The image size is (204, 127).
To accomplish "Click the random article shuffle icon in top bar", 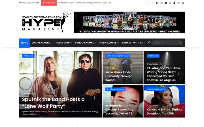I will pyautogui.click(x=178, y=3).
